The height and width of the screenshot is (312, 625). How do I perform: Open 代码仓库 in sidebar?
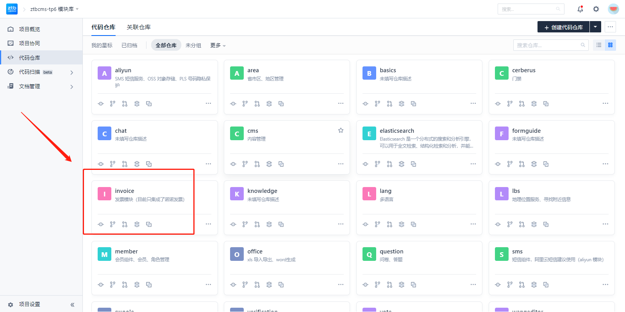coord(41,58)
